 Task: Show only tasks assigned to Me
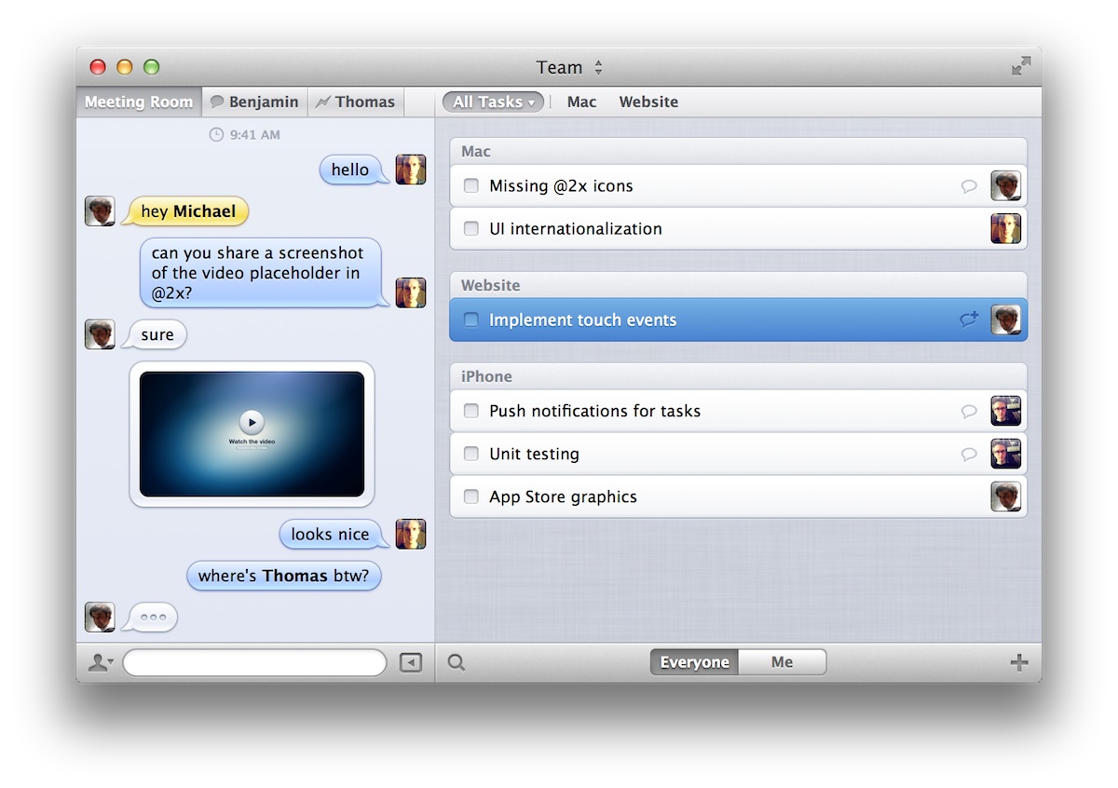click(782, 662)
